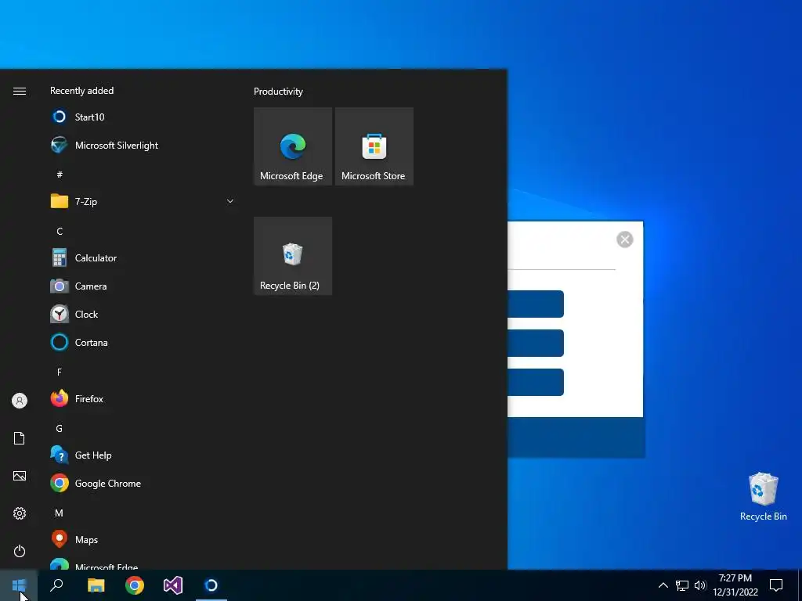
Task: Open the Microsoft Store tile
Action: pos(374,146)
